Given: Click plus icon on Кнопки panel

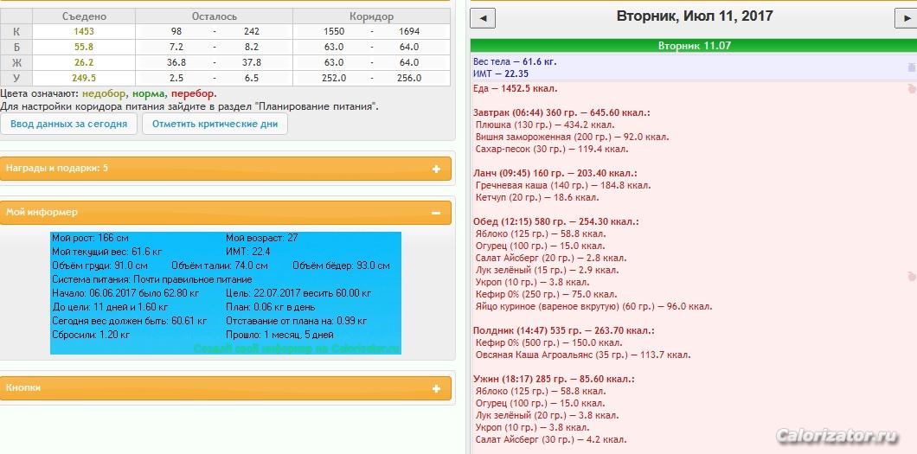Looking at the screenshot, I should pos(436,388).
